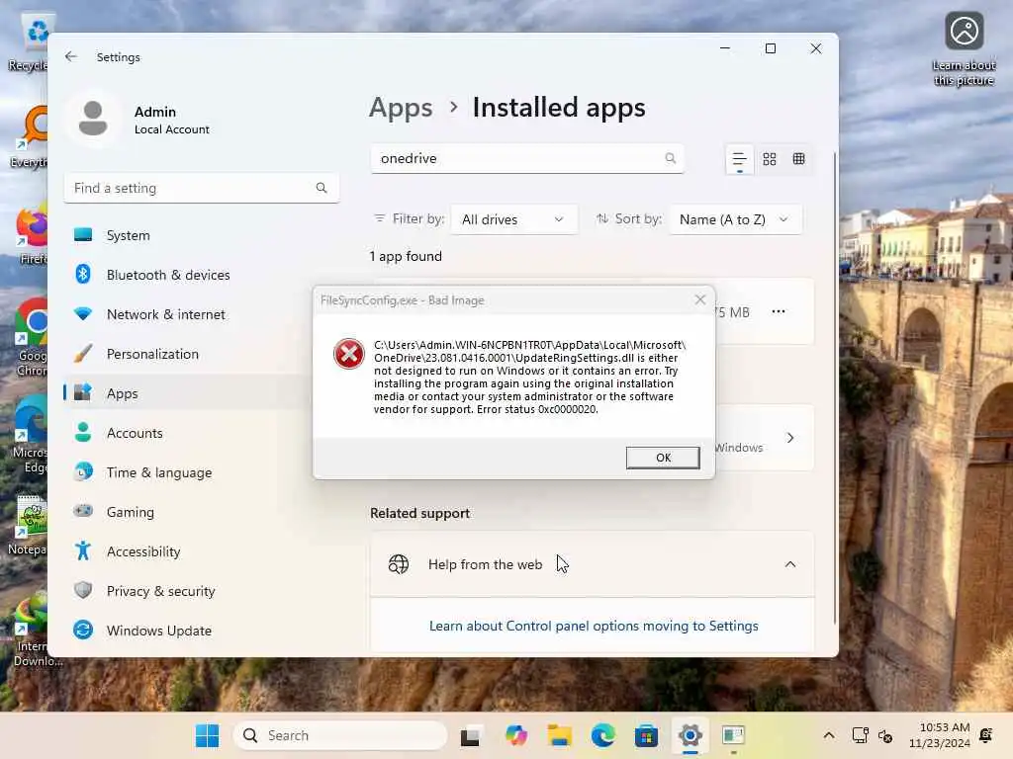Click the muted volume tray icon
This screenshot has height=759, width=1013.
pyautogui.click(x=885, y=735)
